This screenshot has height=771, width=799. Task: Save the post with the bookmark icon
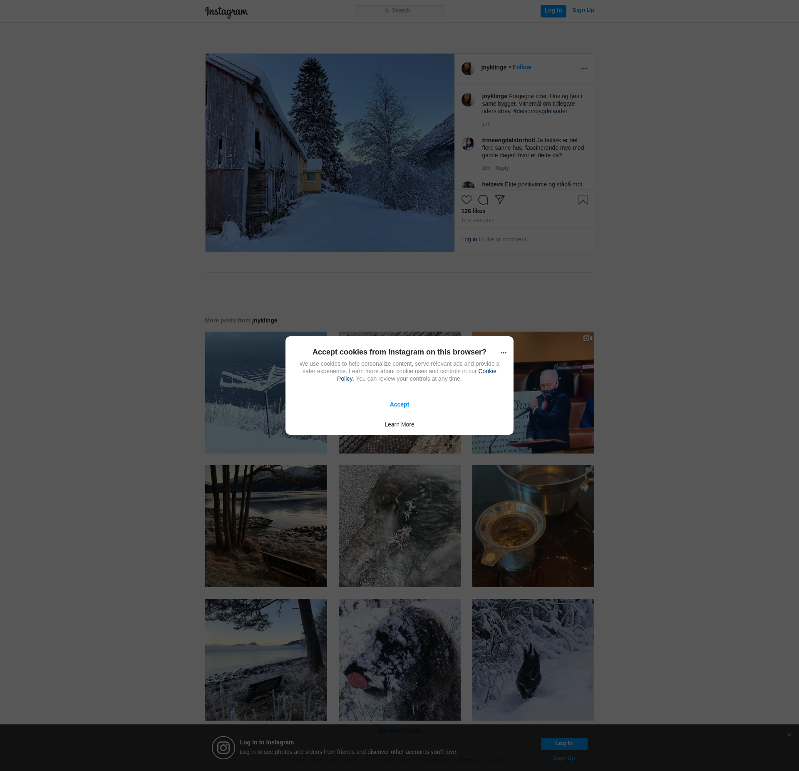(x=583, y=200)
